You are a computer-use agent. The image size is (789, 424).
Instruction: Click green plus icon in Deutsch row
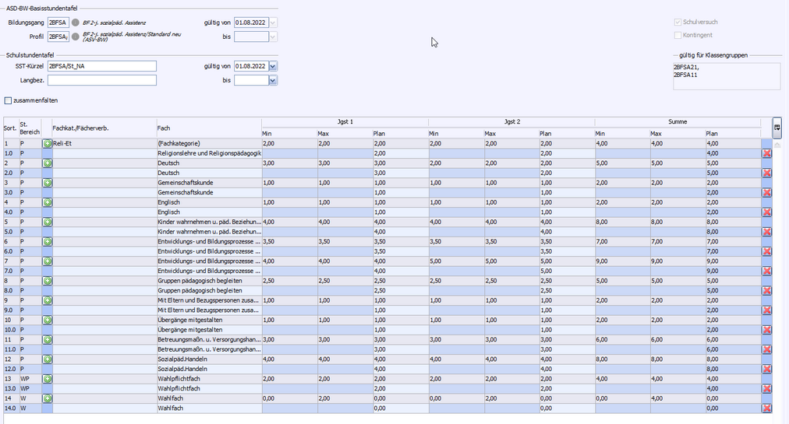click(x=47, y=163)
